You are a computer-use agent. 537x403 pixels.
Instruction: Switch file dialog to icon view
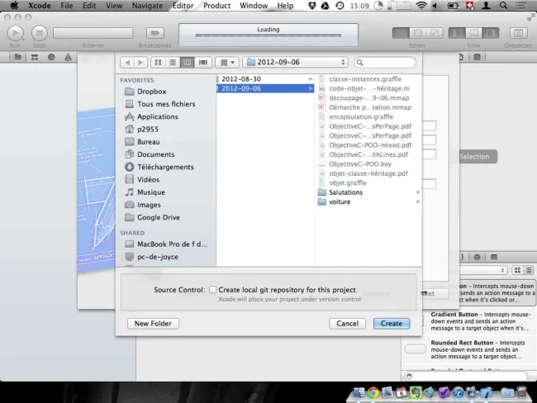[x=158, y=62]
